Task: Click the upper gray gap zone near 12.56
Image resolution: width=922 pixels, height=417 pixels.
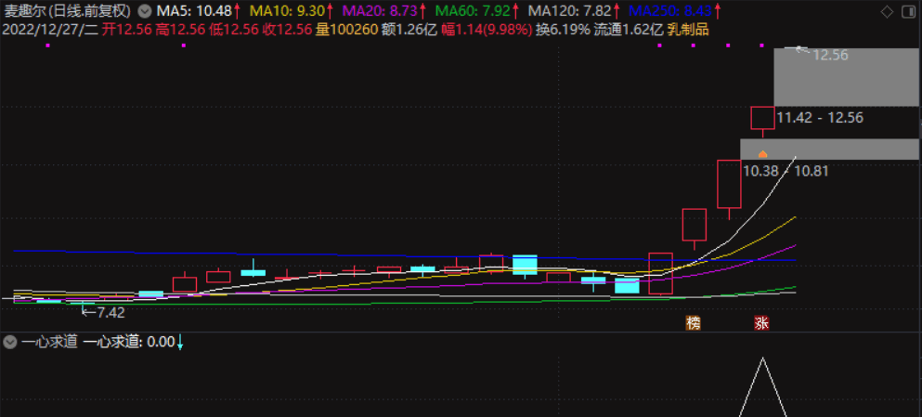Action: coord(846,77)
